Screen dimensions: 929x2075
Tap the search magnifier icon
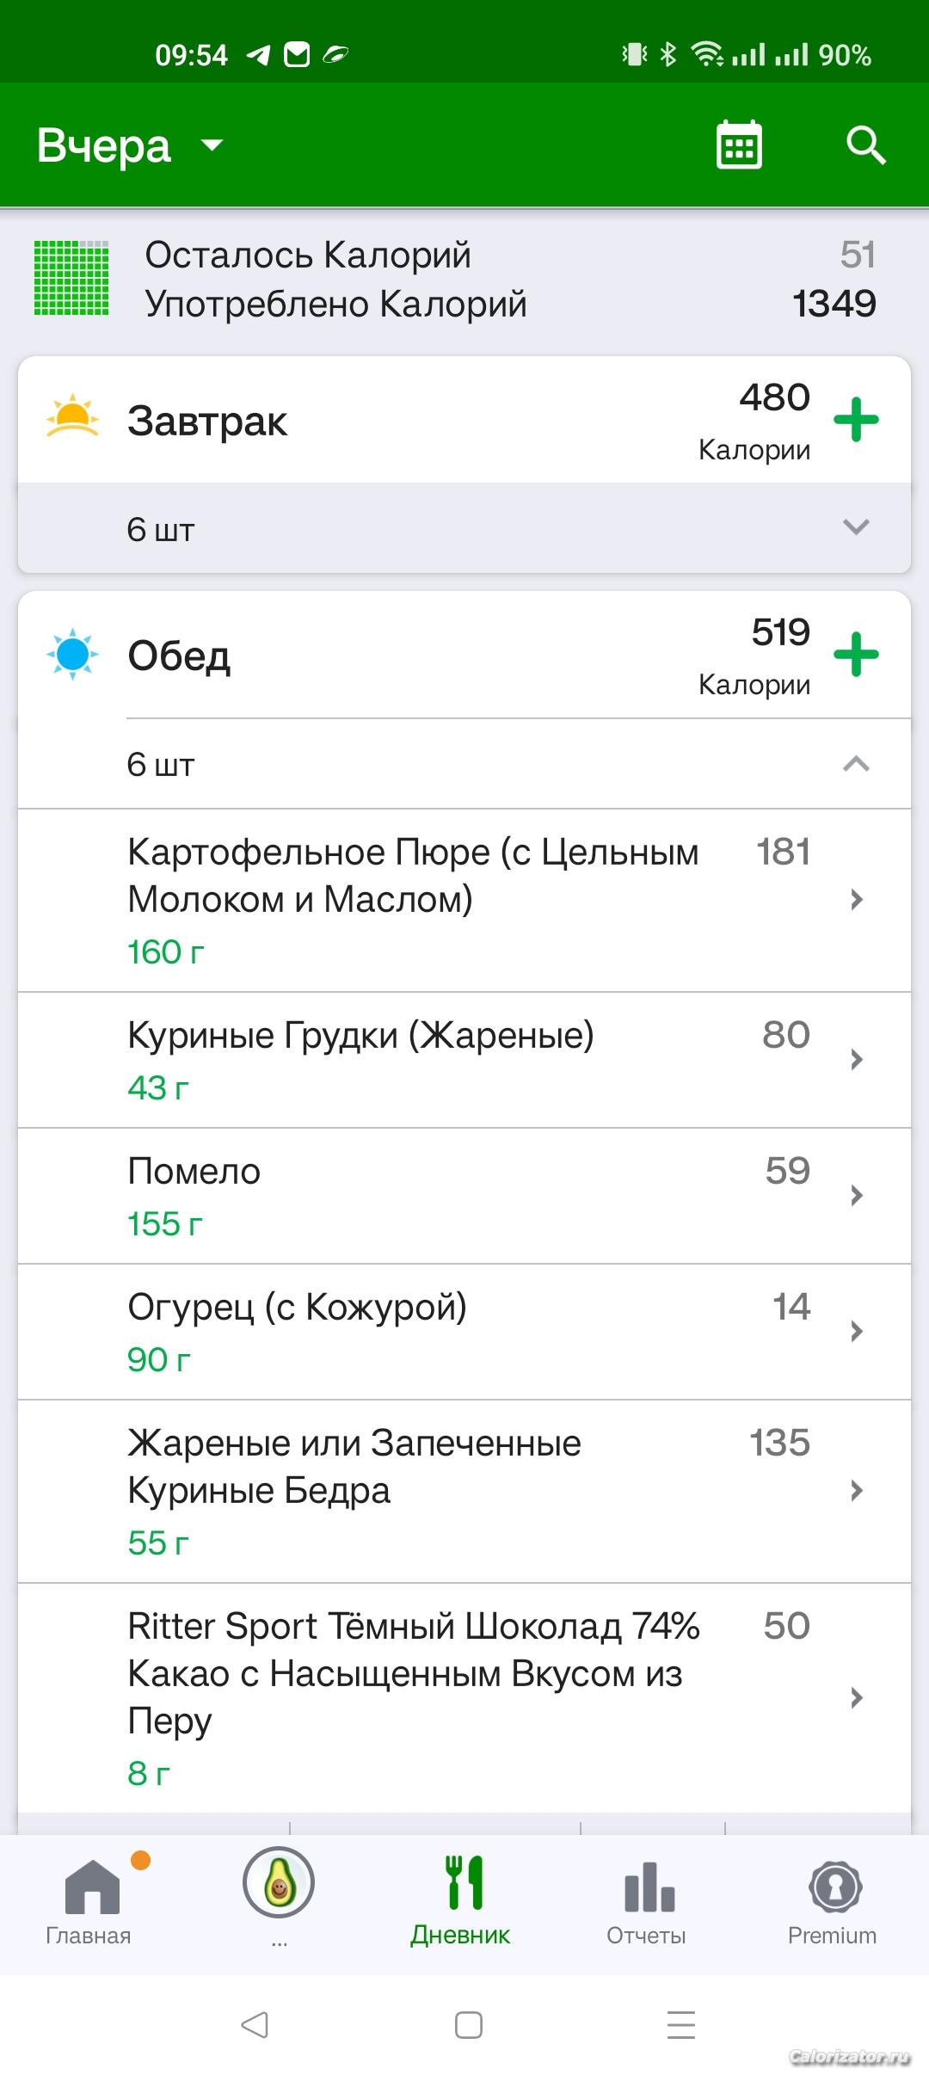tap(865, 145)
